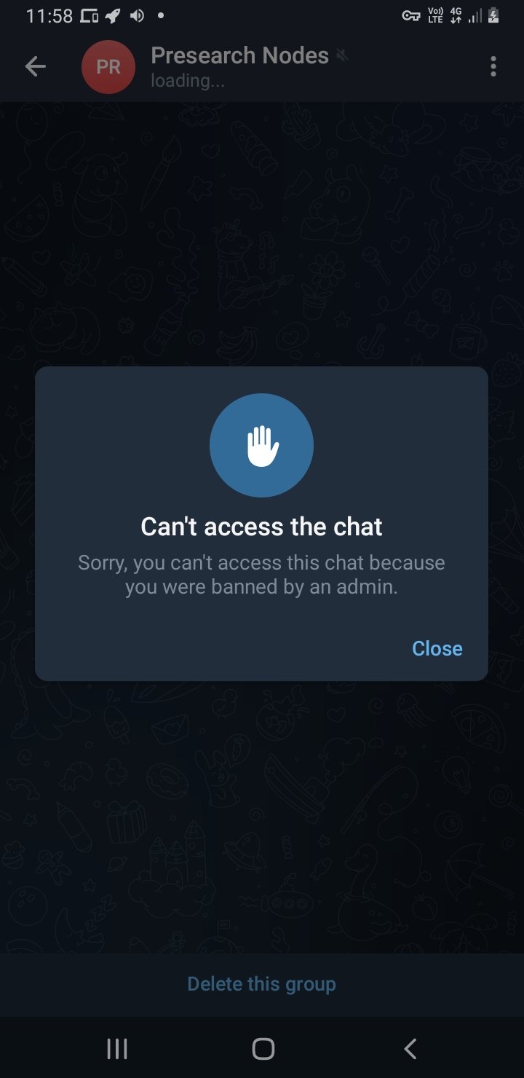Tap the Android back navigation button
Screen dimensions: 524x1078
(x=410, y=1048)
